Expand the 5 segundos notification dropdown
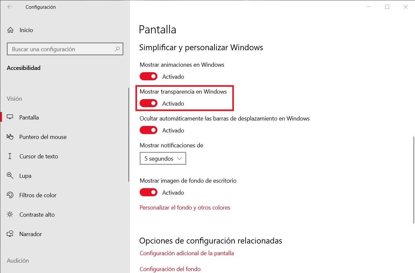The width and height of the screenshot is (415, 273). click(163, 159)
